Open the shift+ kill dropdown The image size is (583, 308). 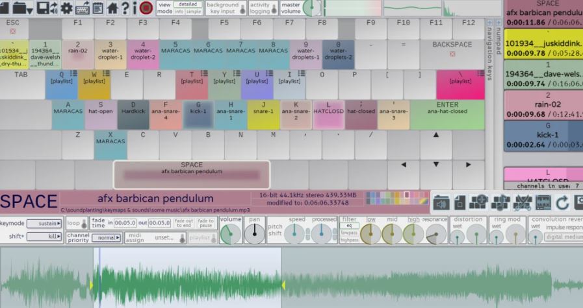pos(44,237)
